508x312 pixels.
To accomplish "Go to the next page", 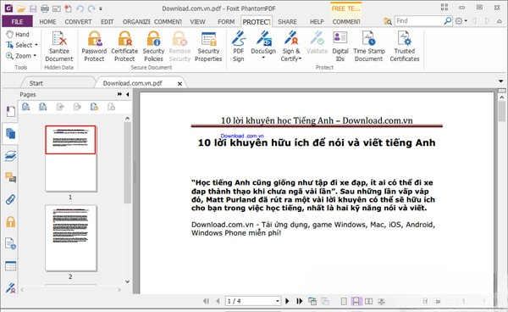I will click(x=287, y=301).
